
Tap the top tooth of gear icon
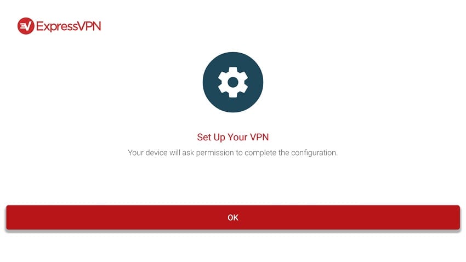click(233, 70)
